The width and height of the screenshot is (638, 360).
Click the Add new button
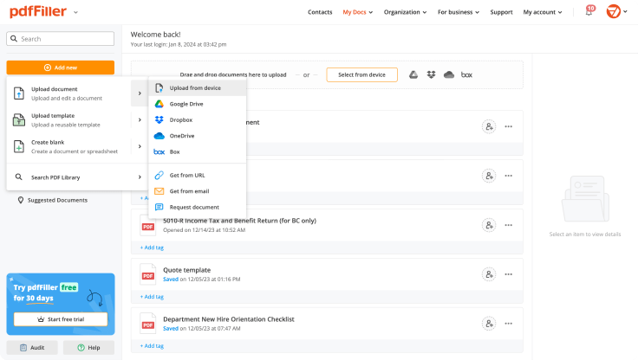coord(60,67)
